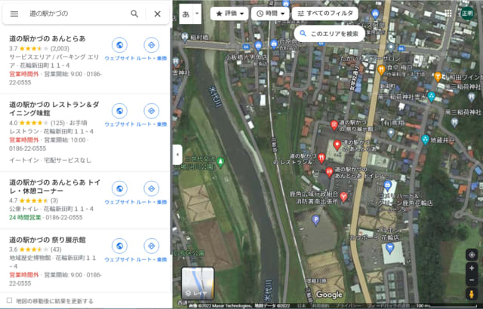Screen dimensions: 483x309
Task: Click red pin for 道の駅かづの 祭り展示館
Action: click(x=334, y=125)
